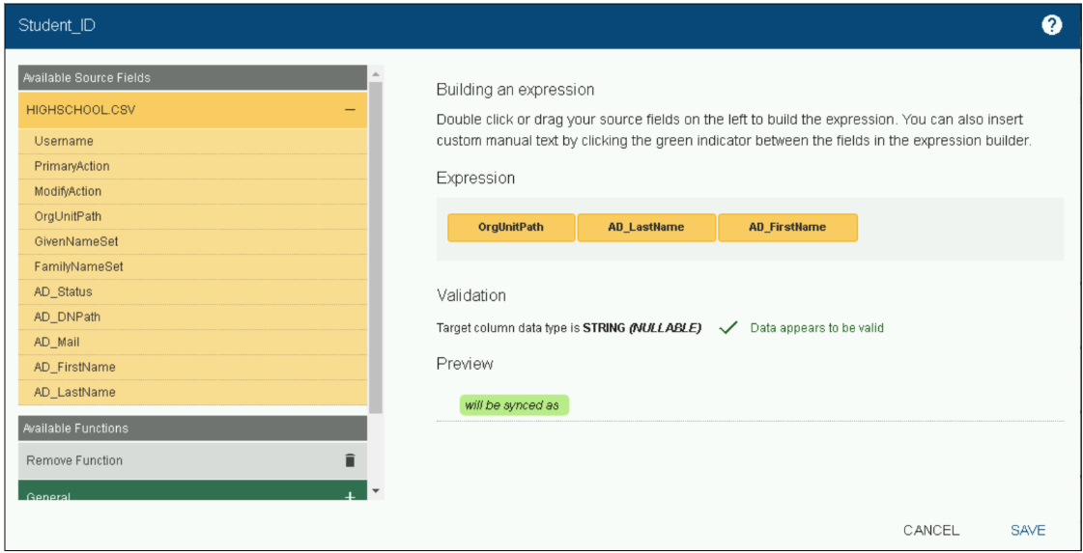Click the Available Source Fields header

point(192,78)
